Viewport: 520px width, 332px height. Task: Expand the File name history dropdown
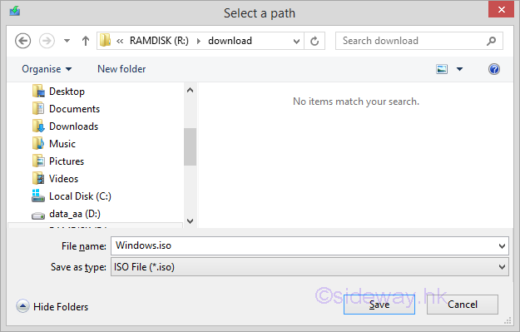pyautogui.click(x=502, y=246)
